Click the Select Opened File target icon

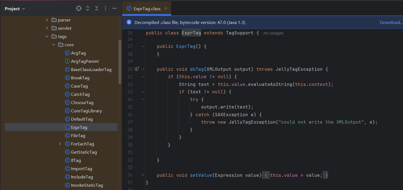pos(79,9)
